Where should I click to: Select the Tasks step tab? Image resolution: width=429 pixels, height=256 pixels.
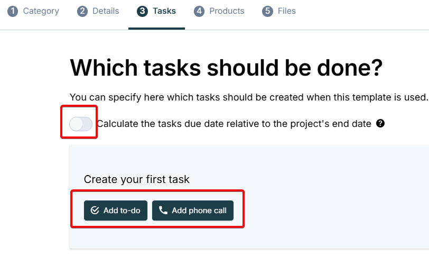pyautogui.click(x=156, y=11)
